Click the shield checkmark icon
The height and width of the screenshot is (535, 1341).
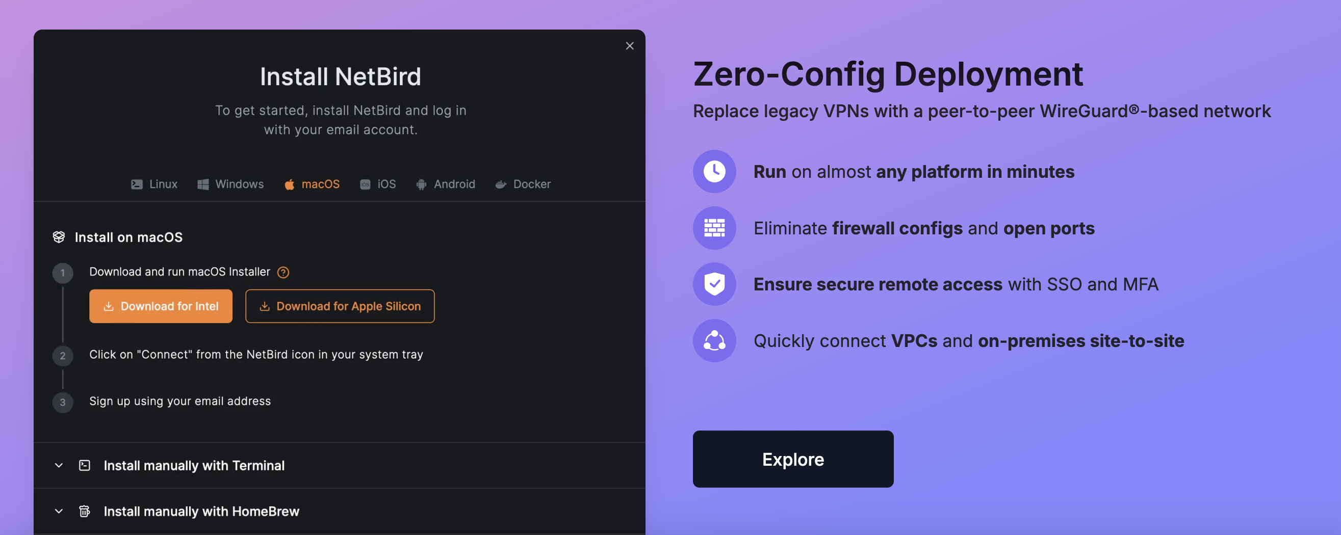(714, 284)
